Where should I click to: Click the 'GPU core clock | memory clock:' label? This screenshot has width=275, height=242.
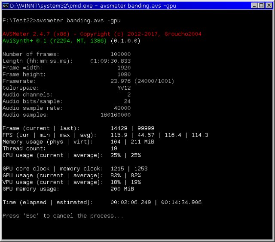[x=52, y=169]
